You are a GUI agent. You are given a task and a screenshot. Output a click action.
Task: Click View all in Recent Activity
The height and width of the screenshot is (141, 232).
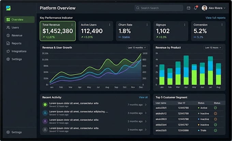(x=143, y=97)
